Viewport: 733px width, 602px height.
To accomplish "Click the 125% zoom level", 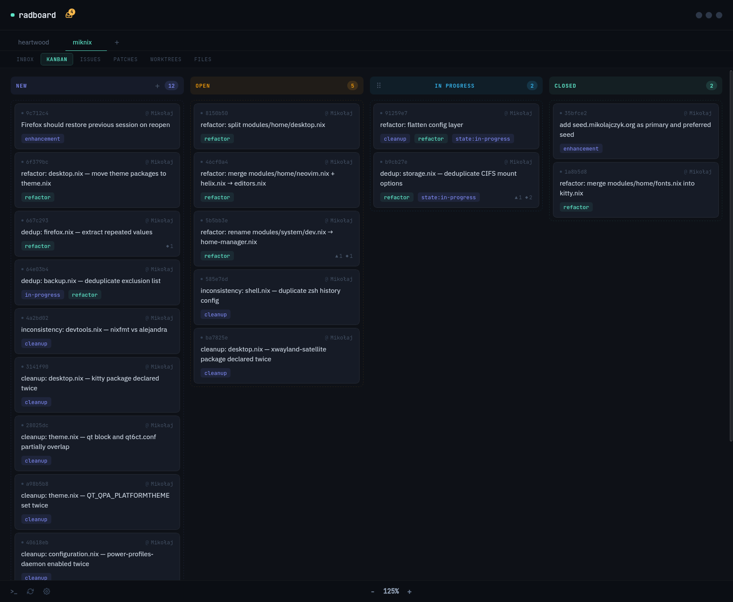I will (x=391, y=591).
